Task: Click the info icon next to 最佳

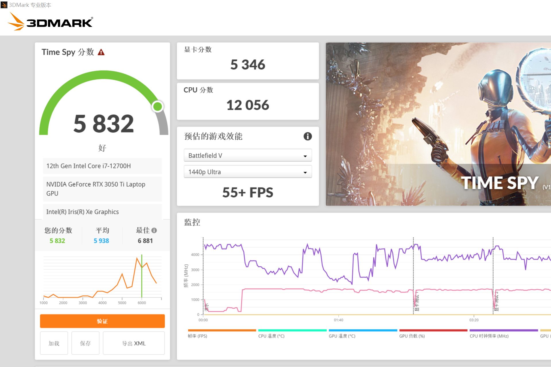Action: 154,230
